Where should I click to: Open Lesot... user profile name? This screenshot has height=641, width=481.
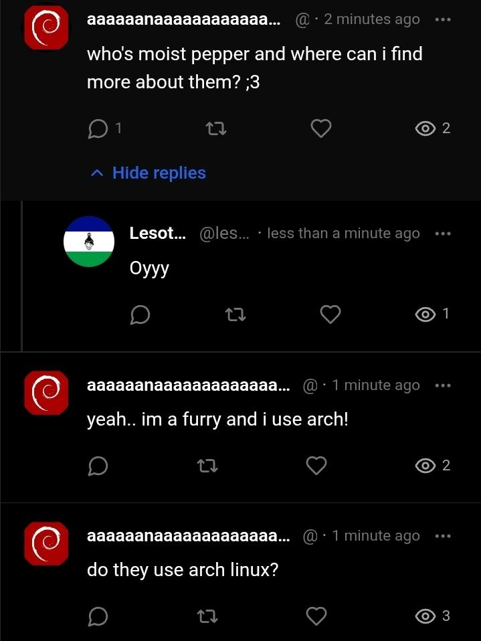click(157, 234)
